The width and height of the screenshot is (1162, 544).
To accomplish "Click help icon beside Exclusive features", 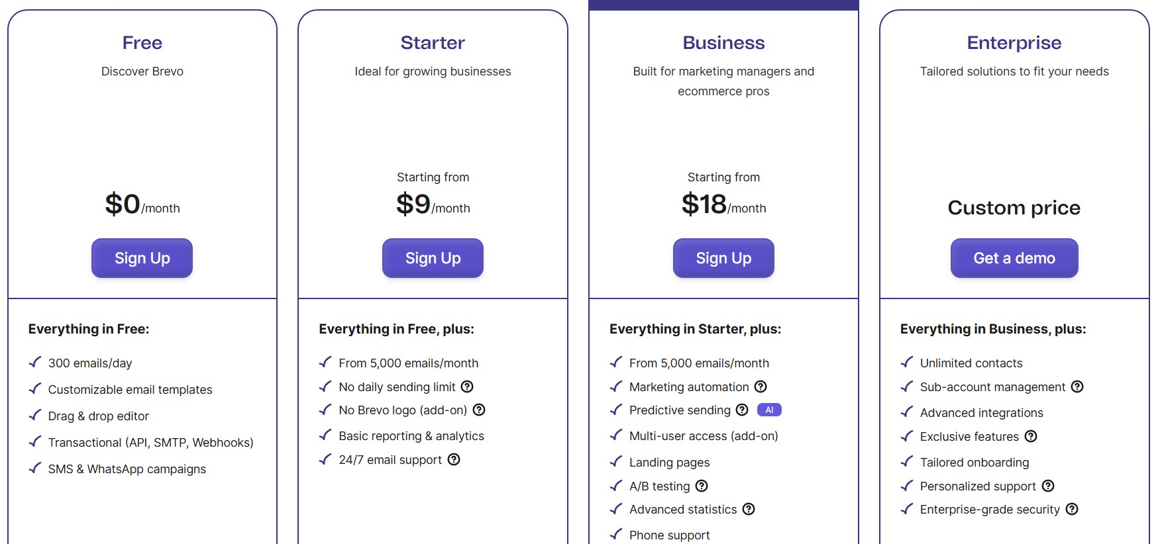I will 1031,436.
